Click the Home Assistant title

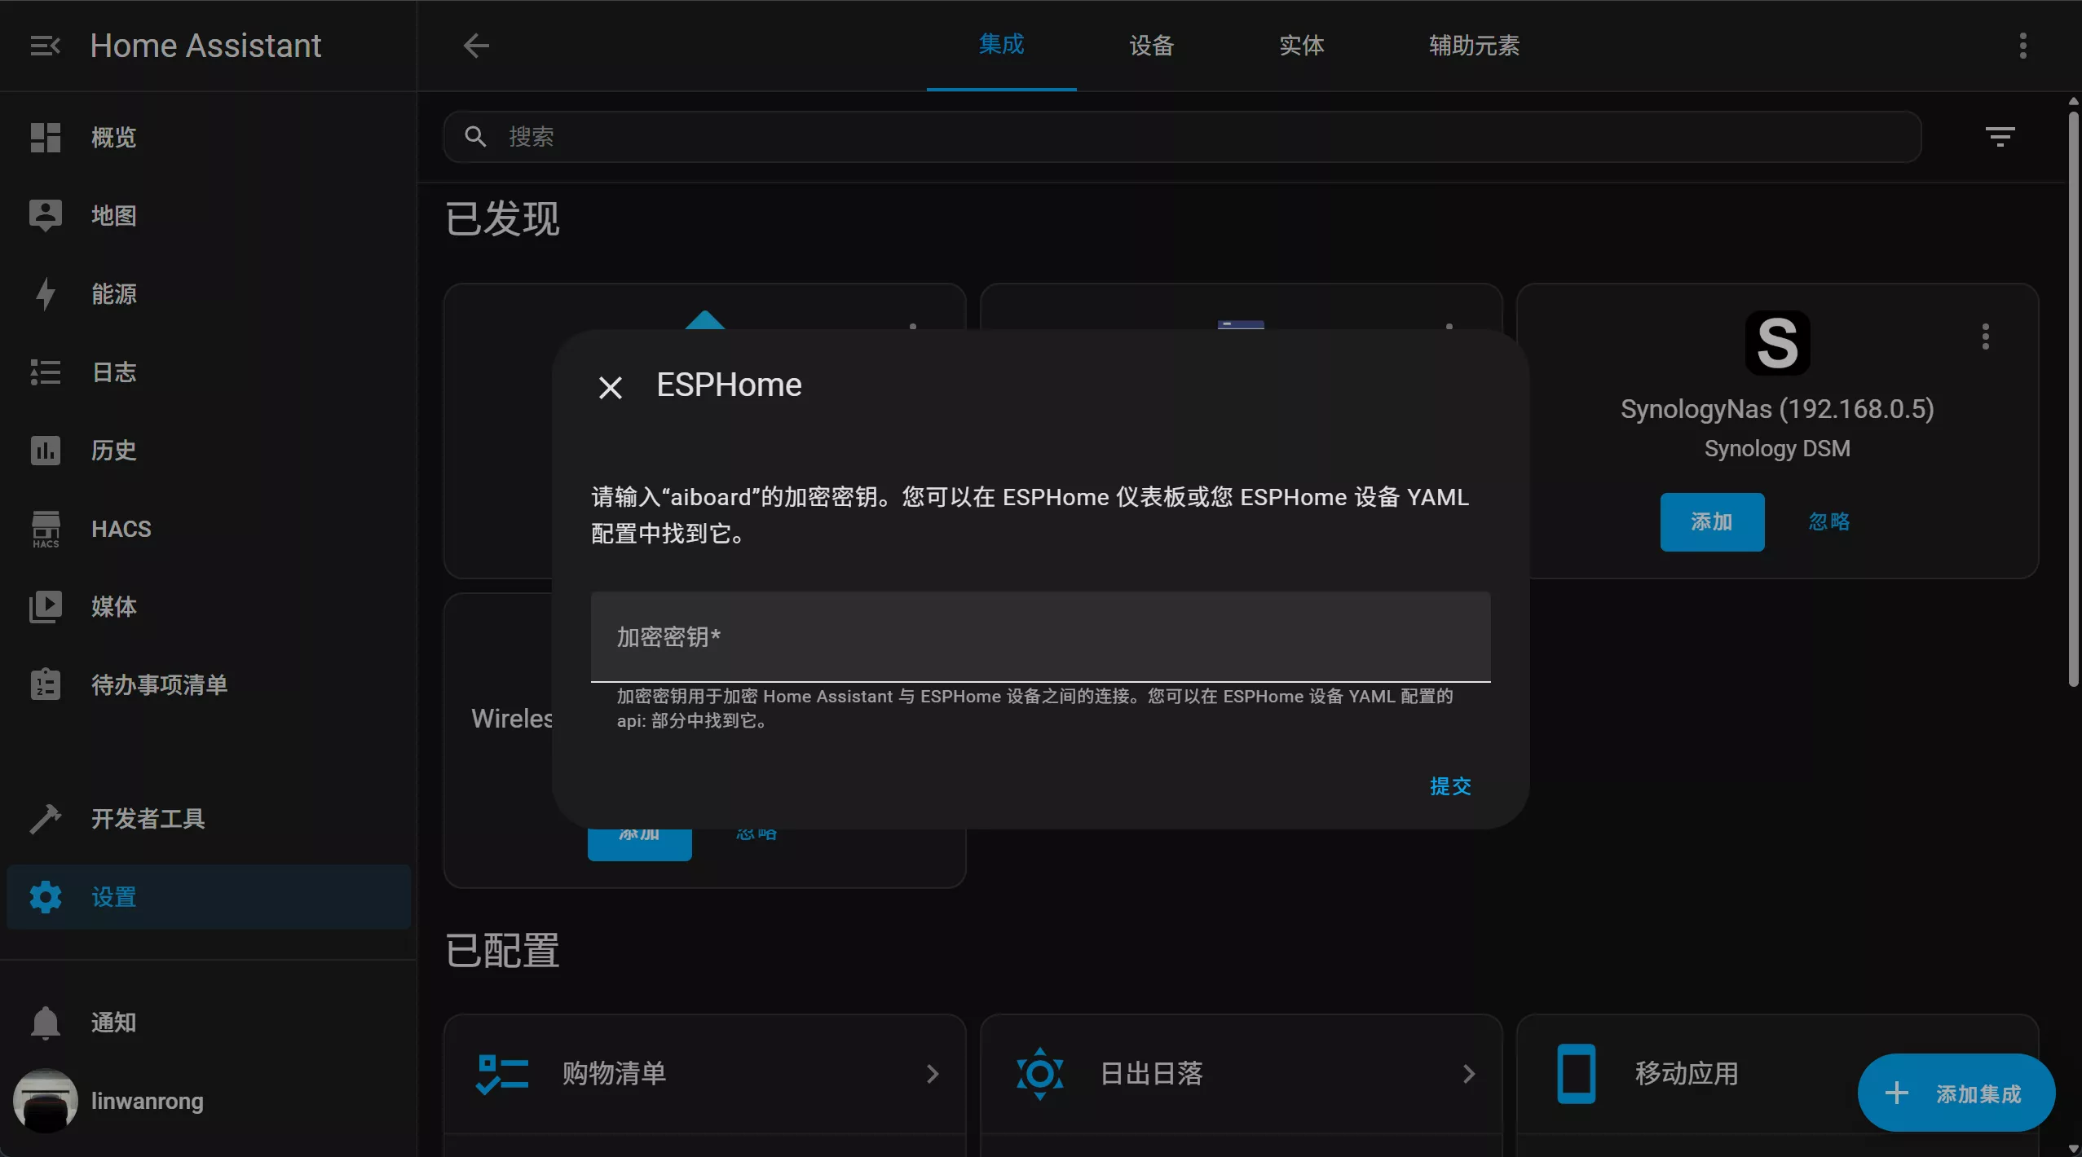click(x=205, y=46)
